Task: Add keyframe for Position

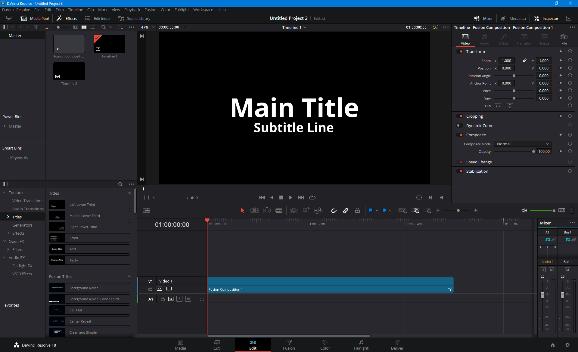Action: click(x=561, y=68)
